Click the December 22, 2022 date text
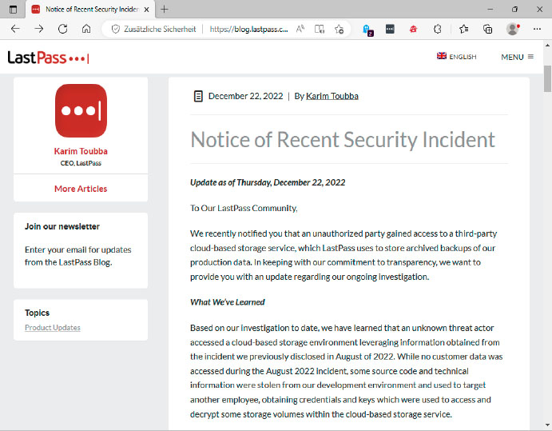The image size is (552, 431). point(245,96)
